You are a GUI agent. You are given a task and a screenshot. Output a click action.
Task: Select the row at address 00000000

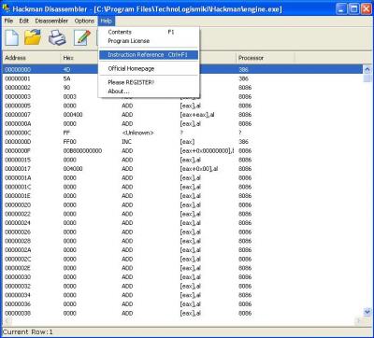click(183, 69)
